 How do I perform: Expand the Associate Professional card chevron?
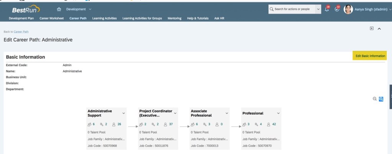click(x=227, y=113)
